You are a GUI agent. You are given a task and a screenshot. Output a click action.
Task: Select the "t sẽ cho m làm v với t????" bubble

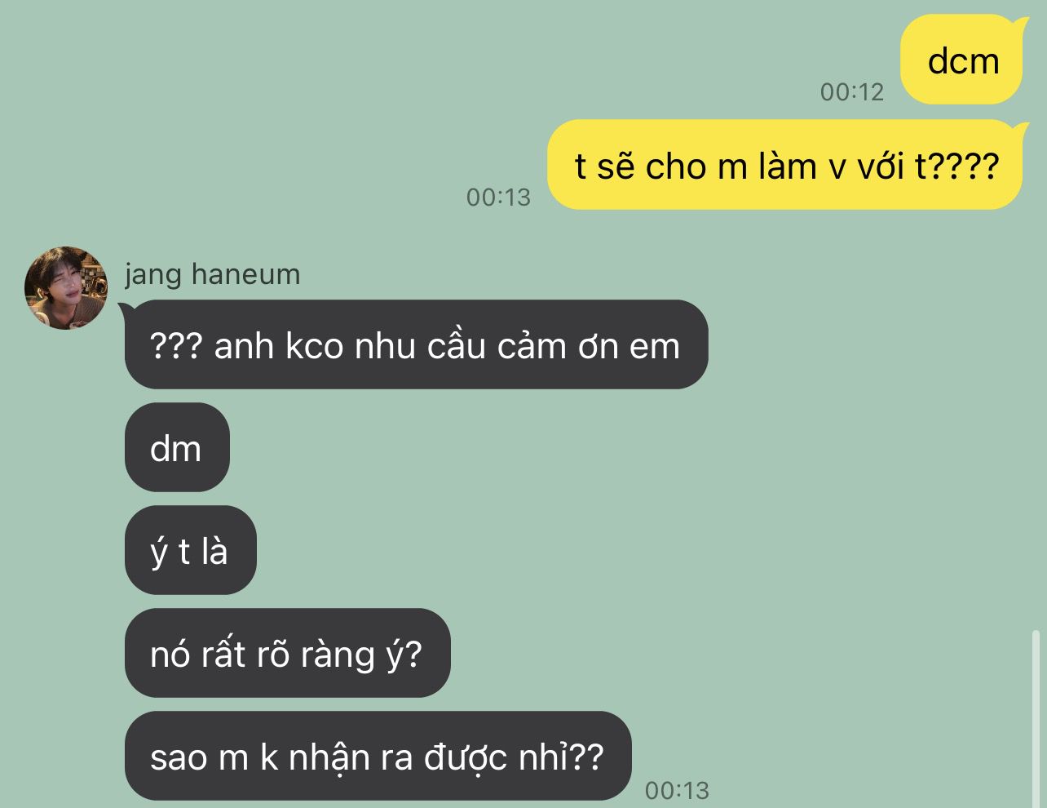[x=785, y=165]
